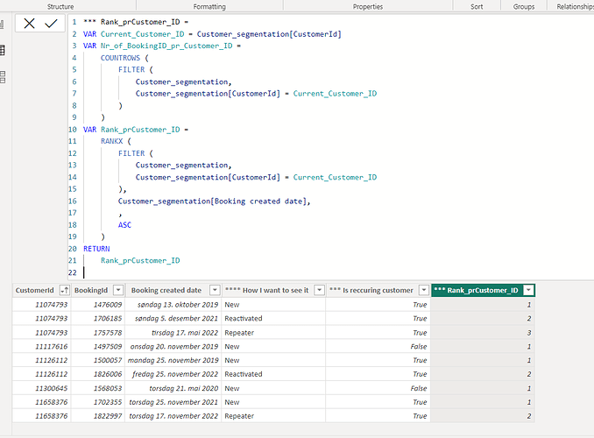Image resolution: width=594 pixels, height=438 pixels.
Task: Select the Sort ribbon group label
Action: (477, 6)
